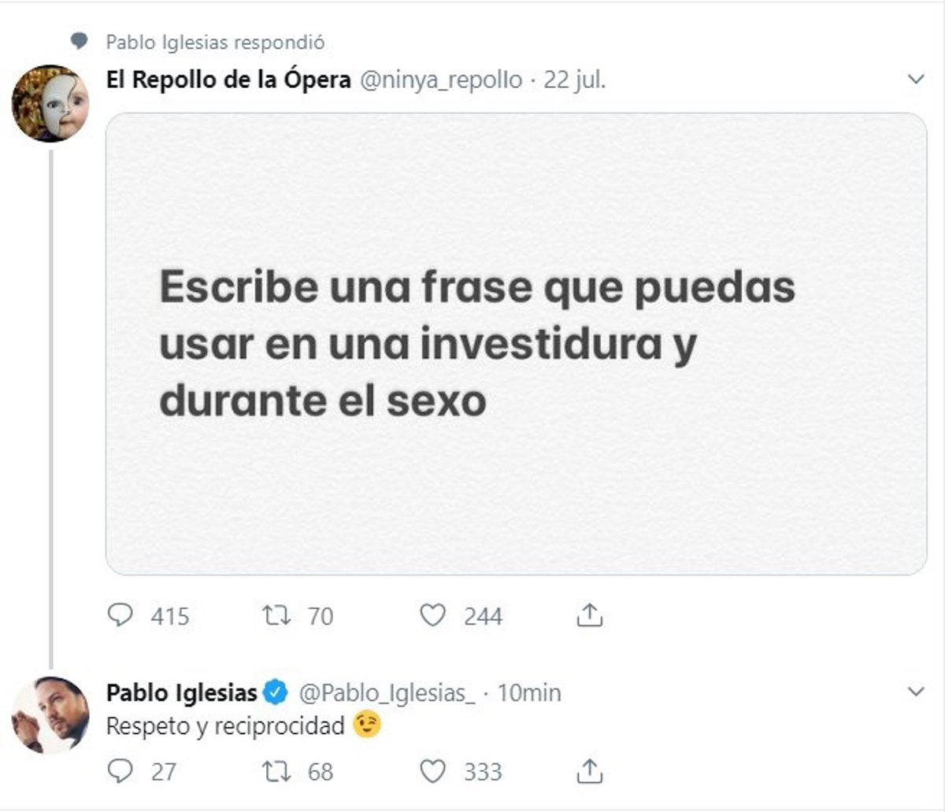Retweet Pablo Iglesias' reply
The image size is (945, 812).
coord(276,771)
